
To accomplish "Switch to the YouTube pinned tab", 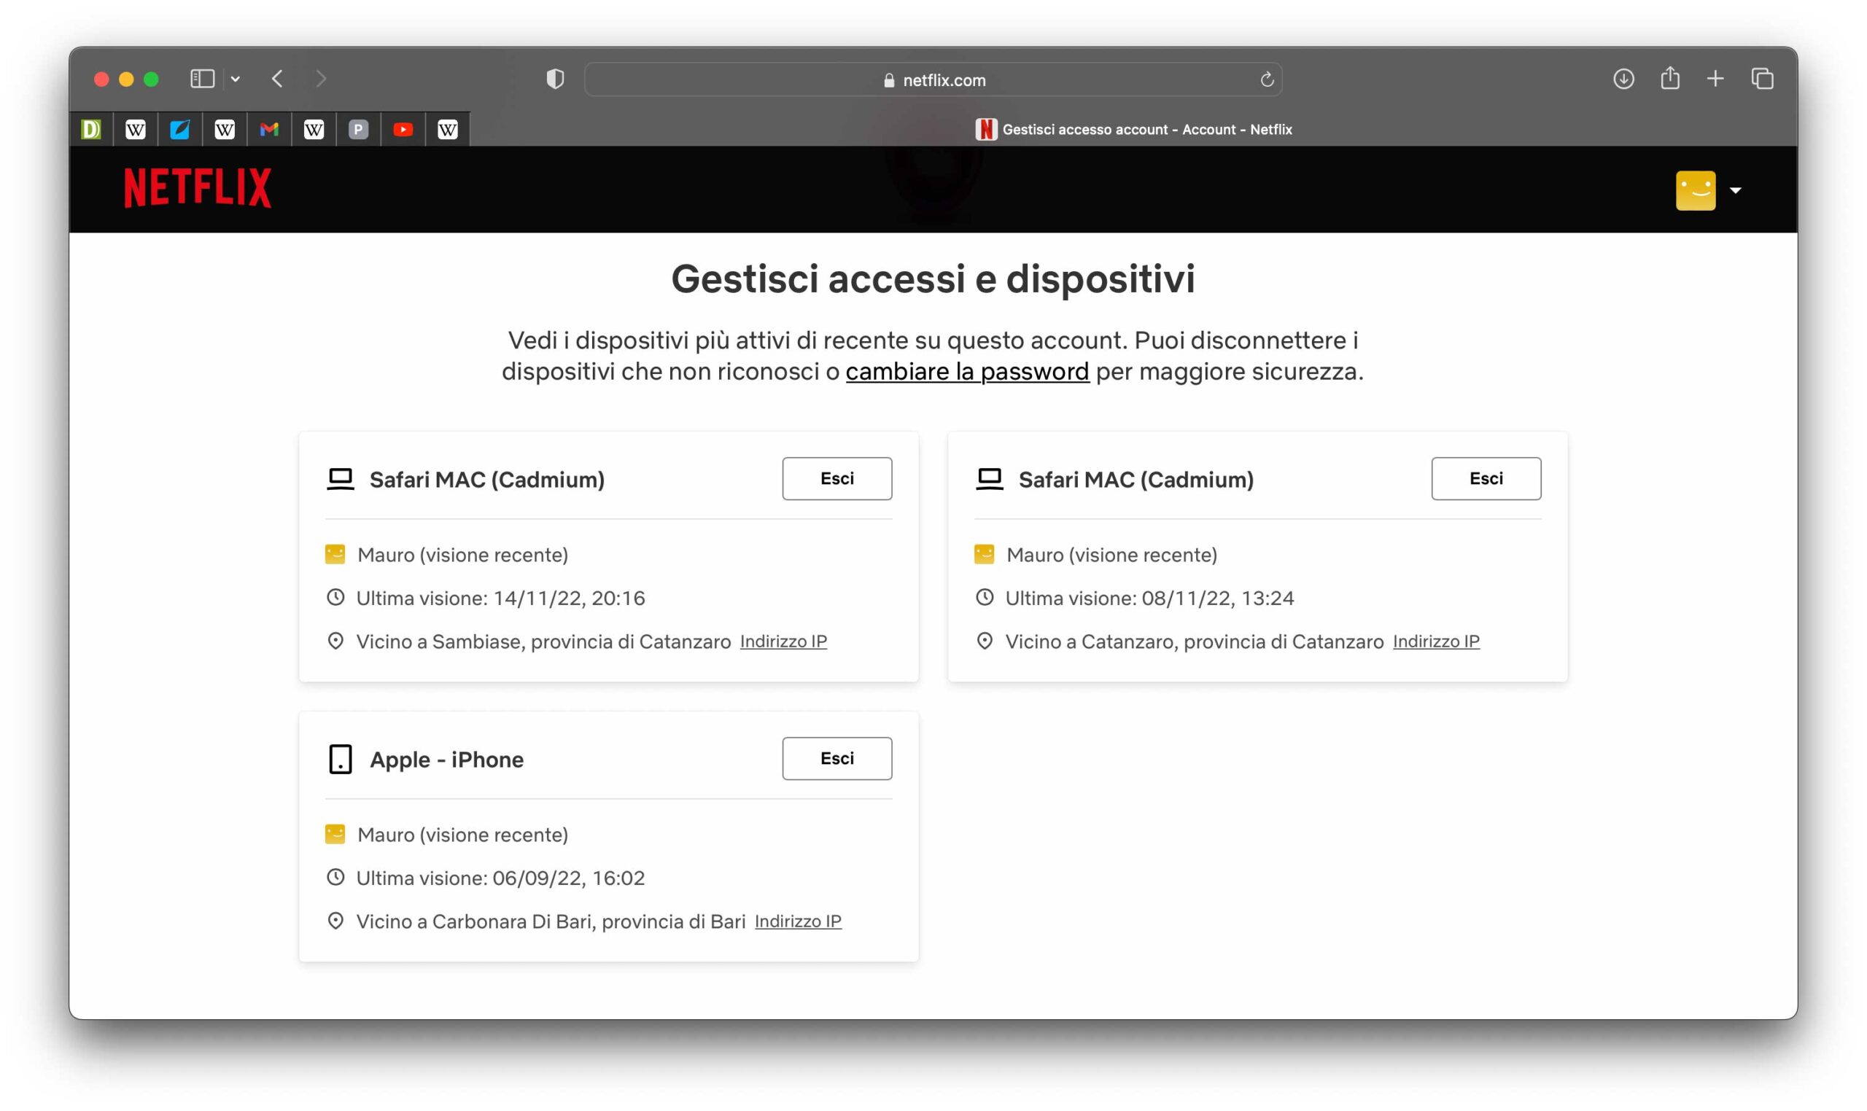I will (x=403, y=130).
